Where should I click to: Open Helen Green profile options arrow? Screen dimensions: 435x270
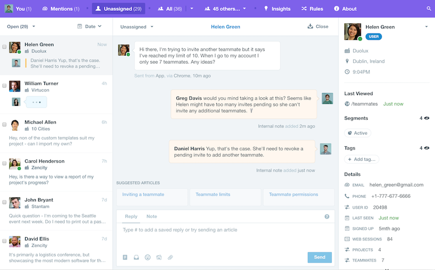point(426,27)
